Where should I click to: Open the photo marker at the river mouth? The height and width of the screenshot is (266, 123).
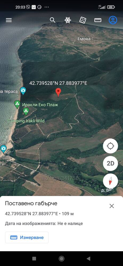[x=3, y=149]
